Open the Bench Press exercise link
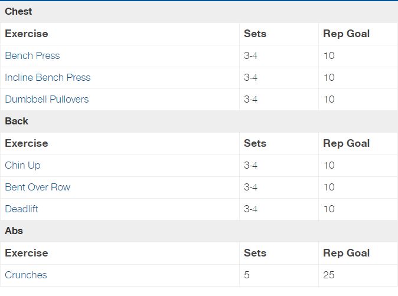 (x=32, y=55)
